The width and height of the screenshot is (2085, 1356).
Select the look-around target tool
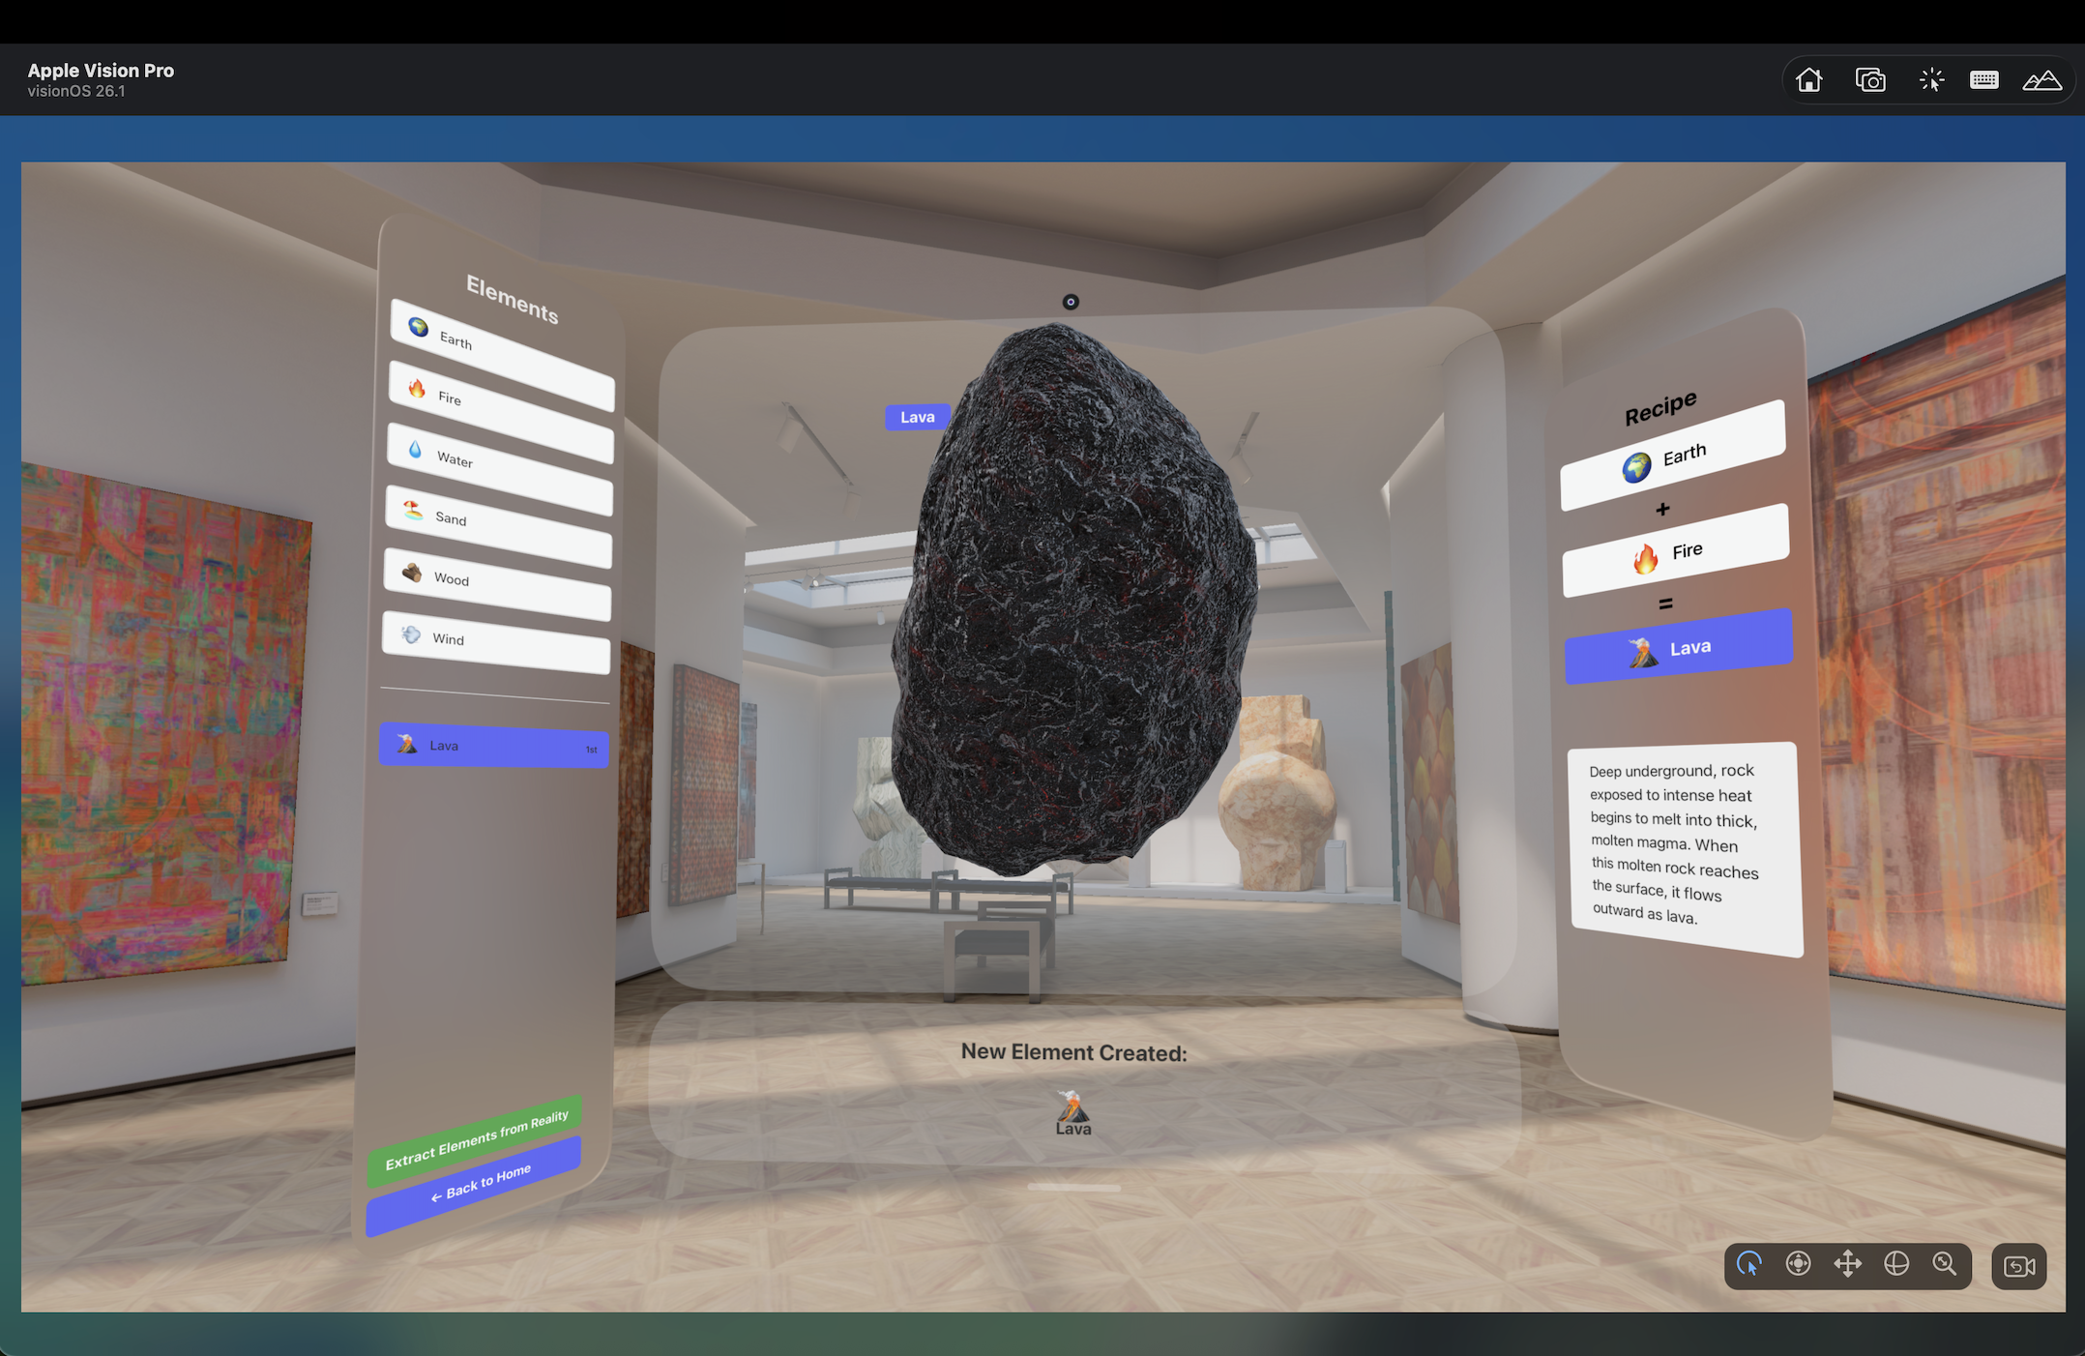[1798, 1265]
